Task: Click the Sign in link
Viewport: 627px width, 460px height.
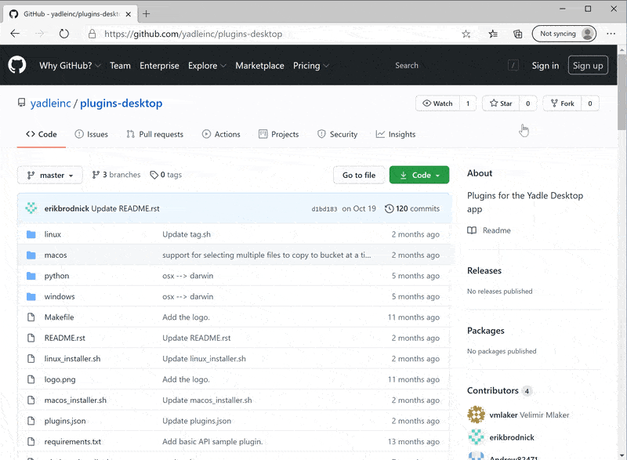Action: (545, 66)
